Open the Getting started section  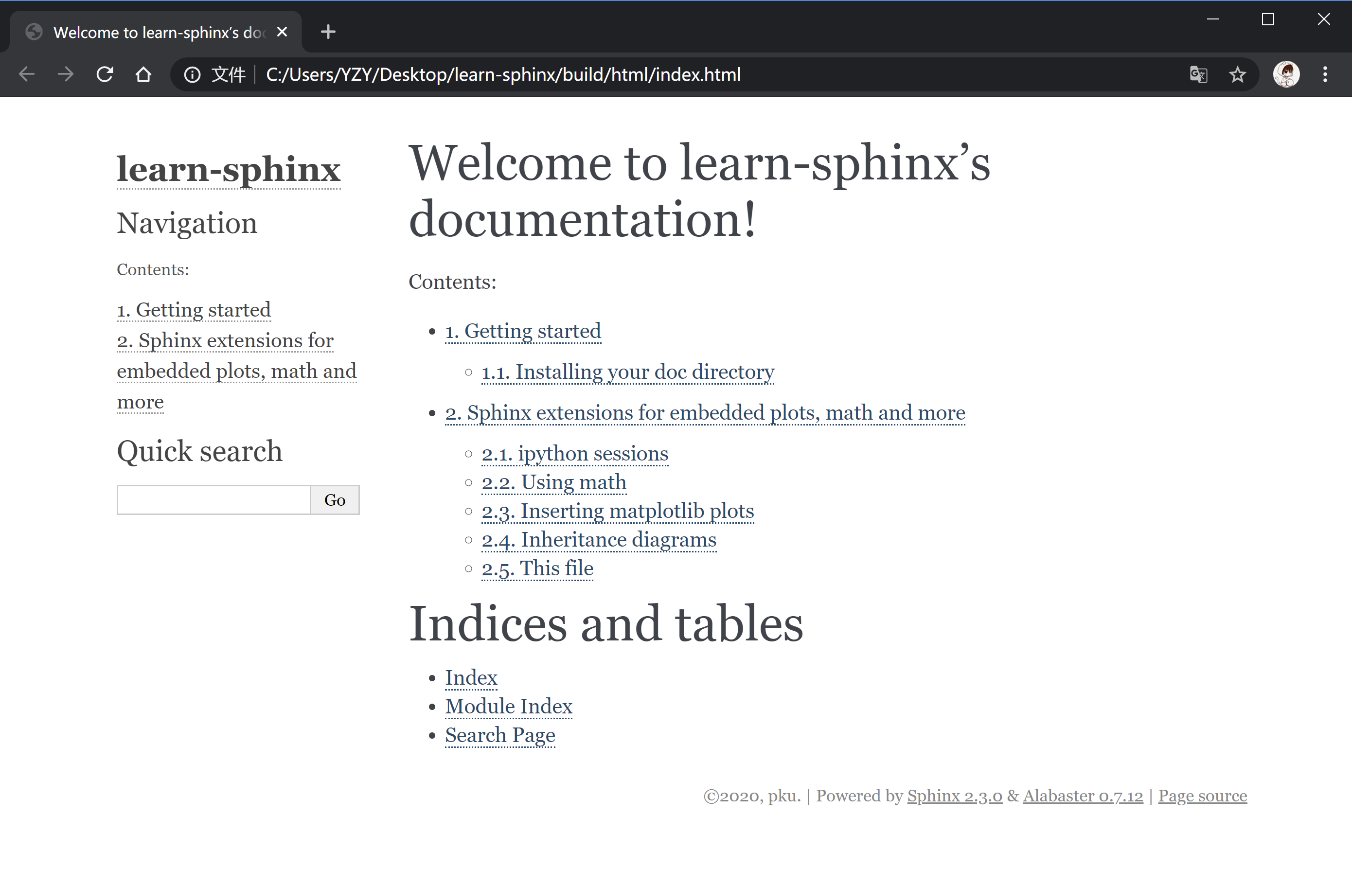click(522, 331)
